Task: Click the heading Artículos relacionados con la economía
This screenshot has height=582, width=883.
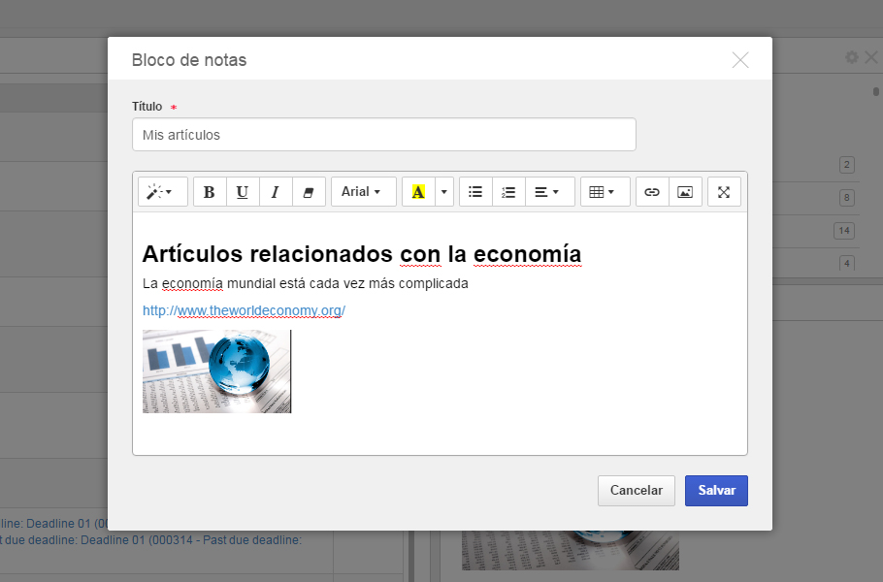Action: coord(362,254)
